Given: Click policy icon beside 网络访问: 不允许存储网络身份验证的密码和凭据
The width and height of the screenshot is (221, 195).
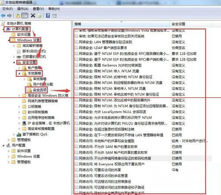Looking at the screenshot, I should coord(76,158).
